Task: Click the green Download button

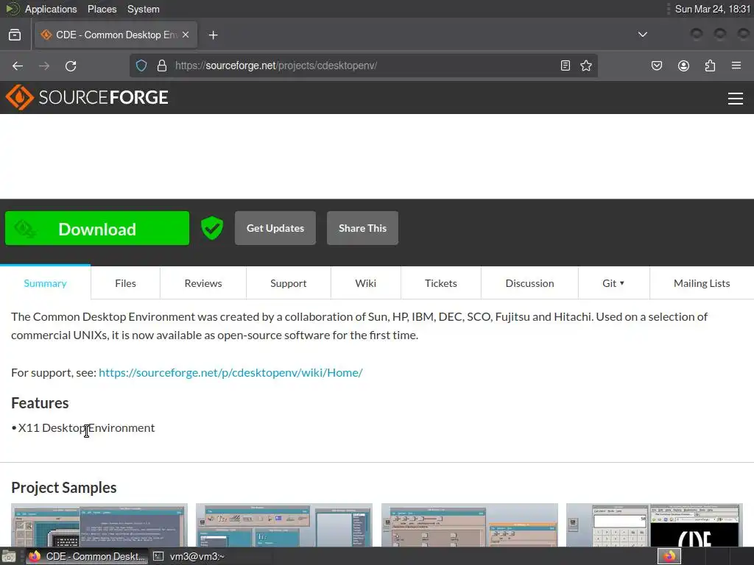Action: pyautogui.click(x=97, y=228)
